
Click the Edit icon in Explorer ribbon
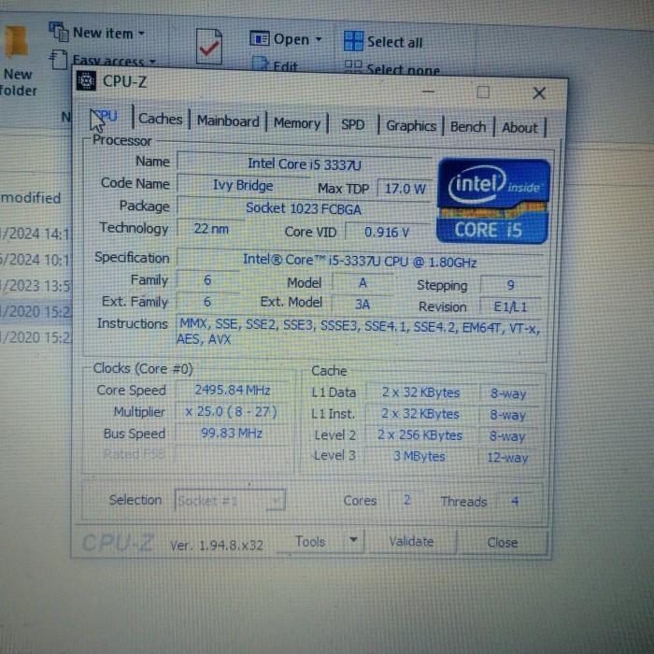pos(261,64)
